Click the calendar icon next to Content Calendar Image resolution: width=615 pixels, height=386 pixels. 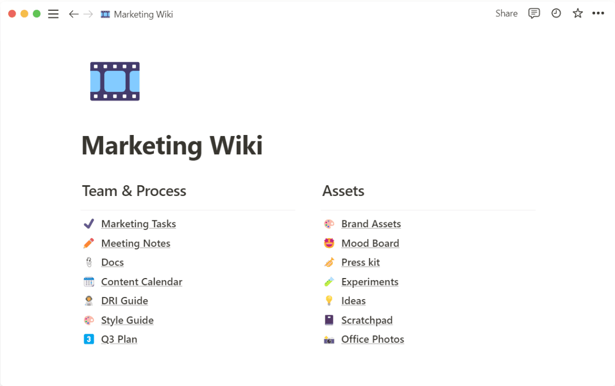point(89,281)
